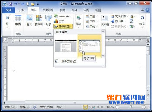Viewport: 152px width, 112px height.
Task: Open the File (文件) tab
Action: click(x=9, y=10)
